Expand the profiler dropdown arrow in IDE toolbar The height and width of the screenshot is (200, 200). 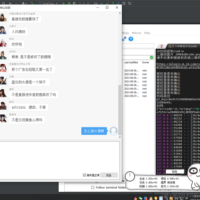coord(84,3)
